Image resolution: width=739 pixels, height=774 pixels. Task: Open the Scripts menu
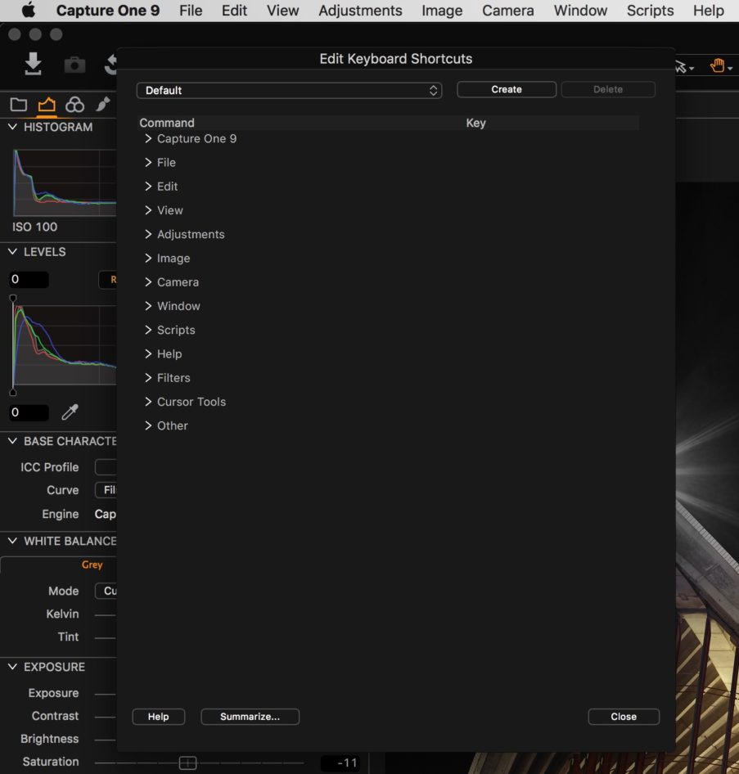(x=649, y=11)
